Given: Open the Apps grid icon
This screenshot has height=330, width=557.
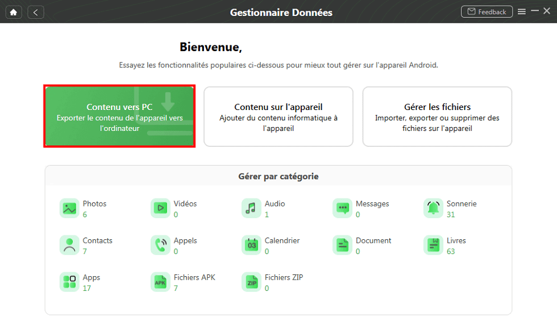Looking at the screenshot, I should coord(69,282).
